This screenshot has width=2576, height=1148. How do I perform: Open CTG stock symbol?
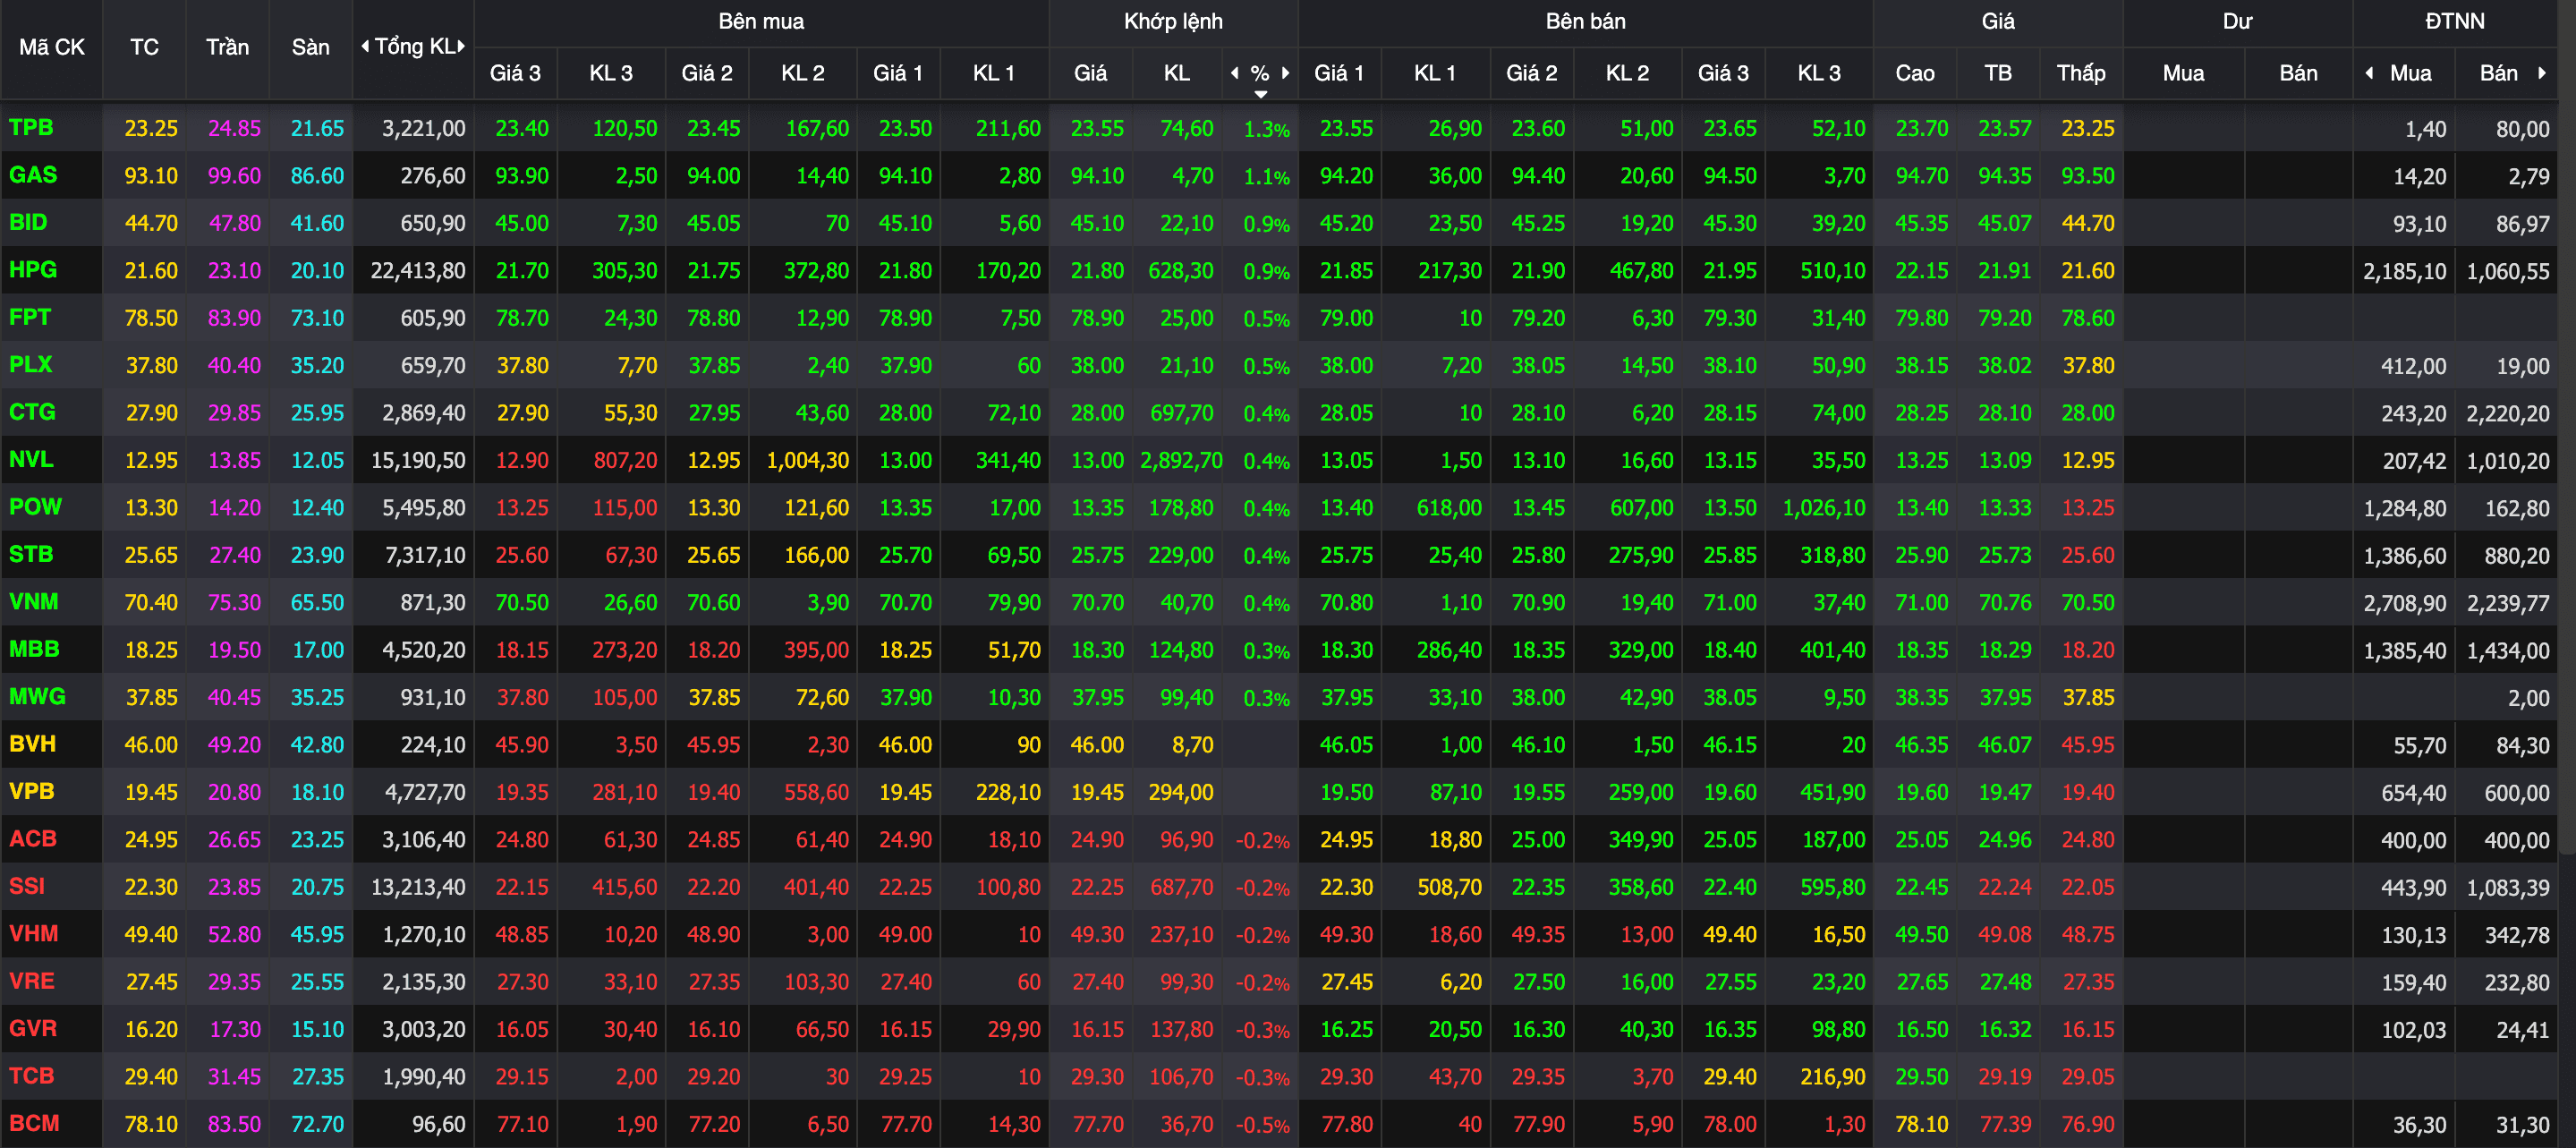click(x=32, y=412)
